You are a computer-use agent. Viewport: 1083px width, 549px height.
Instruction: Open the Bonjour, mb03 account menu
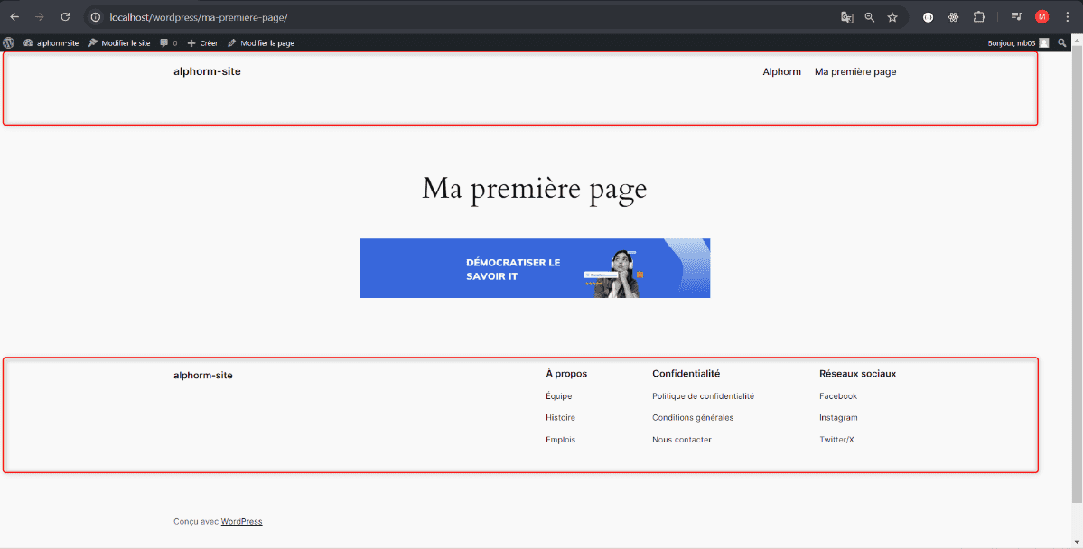click(x=1018, y=42)
